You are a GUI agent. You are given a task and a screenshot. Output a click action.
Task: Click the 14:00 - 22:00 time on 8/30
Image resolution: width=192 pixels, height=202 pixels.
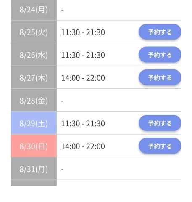tap(83, 146)
